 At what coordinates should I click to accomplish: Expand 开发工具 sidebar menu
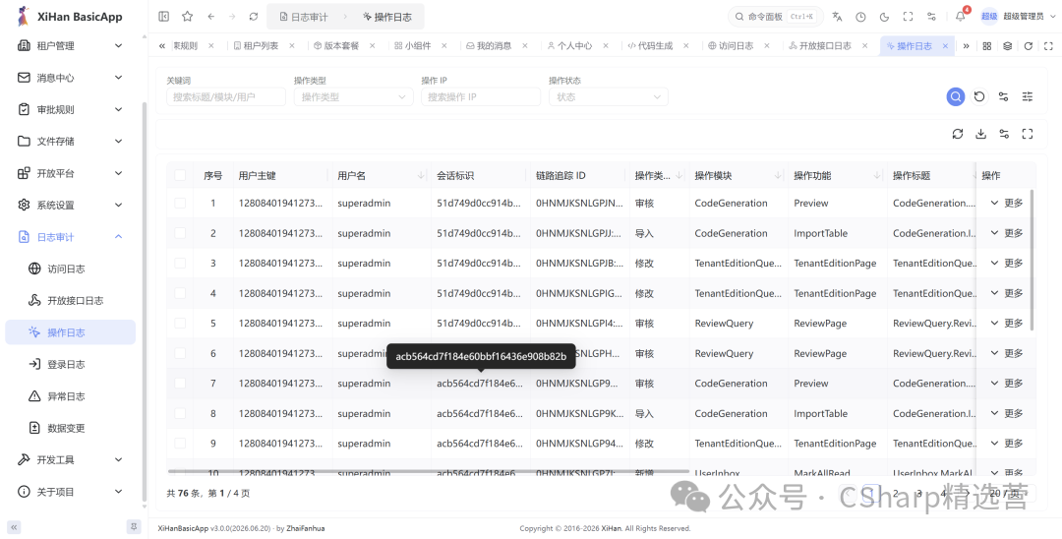[71, 459]
